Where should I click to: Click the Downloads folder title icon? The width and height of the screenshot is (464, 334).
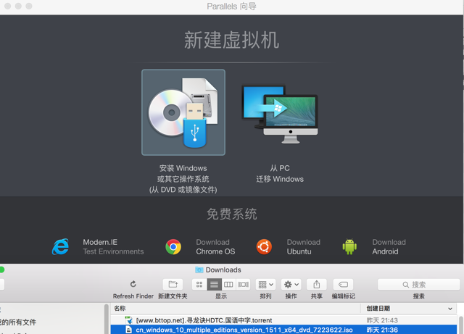pyautogui.click(x=199, y=270)
